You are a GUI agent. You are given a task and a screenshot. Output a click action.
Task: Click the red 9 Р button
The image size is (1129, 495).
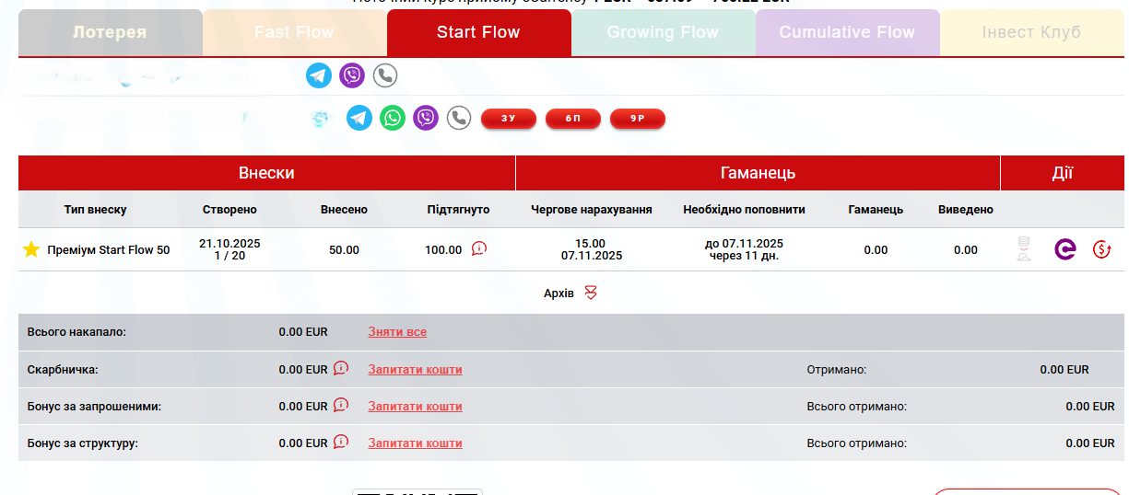(638, 119)
